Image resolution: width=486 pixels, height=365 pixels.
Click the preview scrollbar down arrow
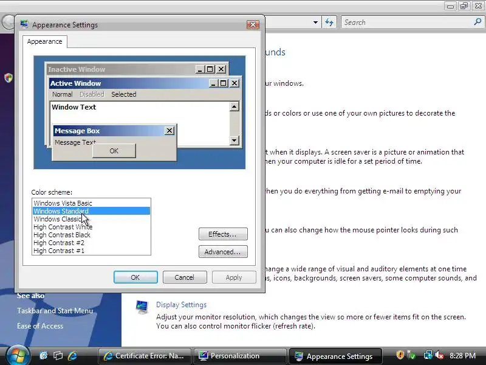(234, 141)
